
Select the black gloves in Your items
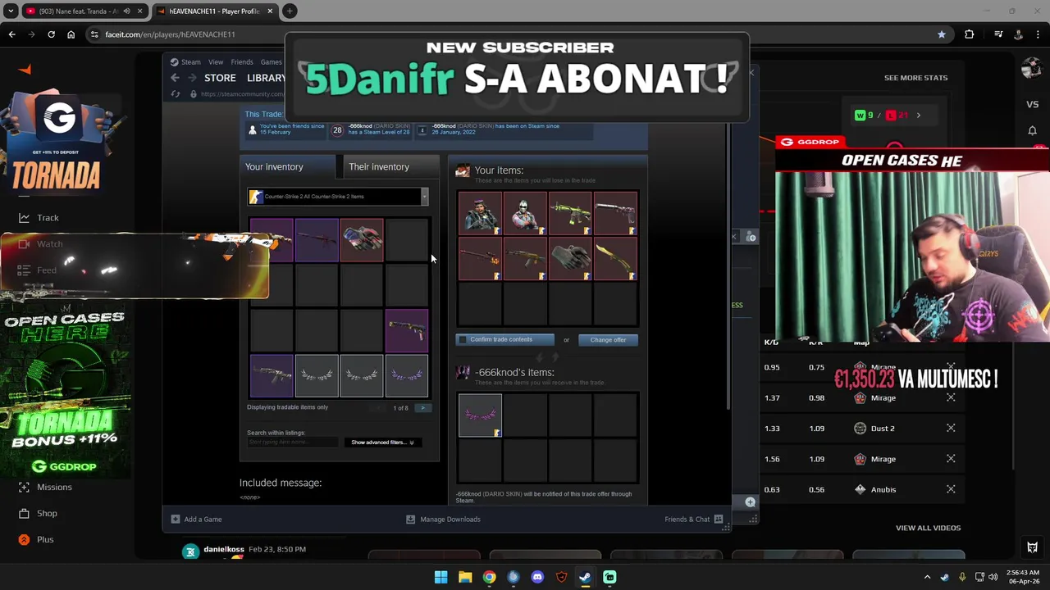[570, 258]
